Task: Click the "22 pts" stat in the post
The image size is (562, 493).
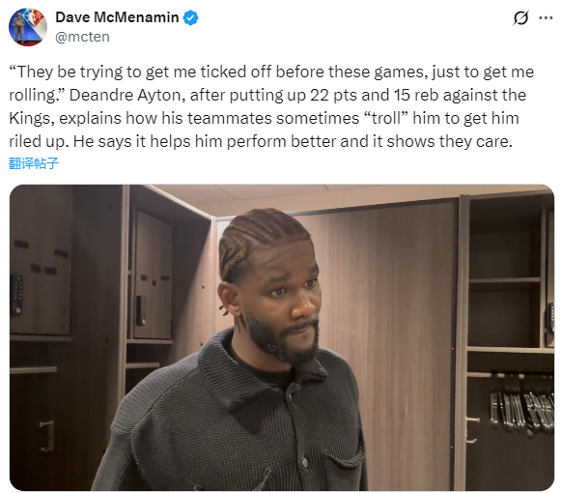Action: [333, 95]
